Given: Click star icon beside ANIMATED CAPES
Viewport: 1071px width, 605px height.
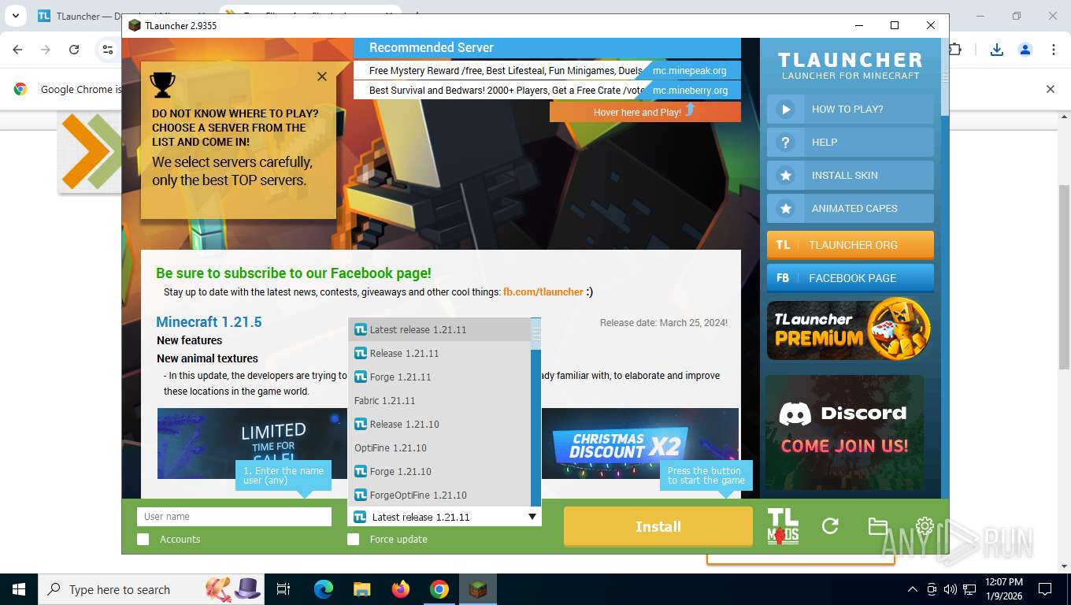Looking at the screenshot, I should (x=785, y=209).
